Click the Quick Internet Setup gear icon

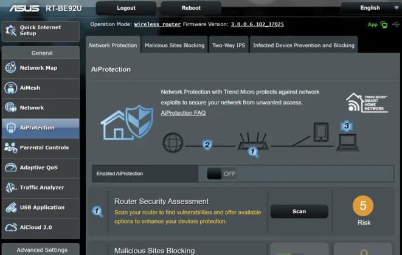(x=11, y=31)
